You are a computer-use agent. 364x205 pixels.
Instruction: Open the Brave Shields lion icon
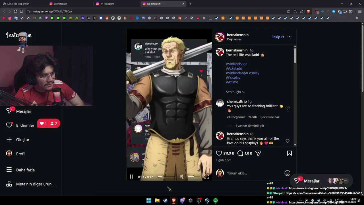point(309,11)
